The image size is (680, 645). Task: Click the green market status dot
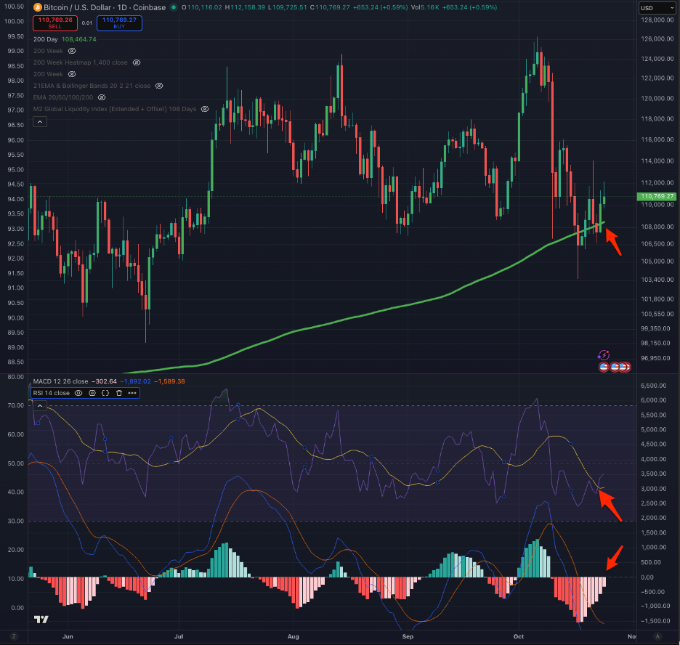coord(174,7)
